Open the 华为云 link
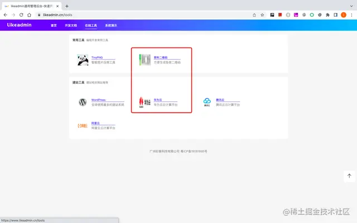 pos(158,100)
